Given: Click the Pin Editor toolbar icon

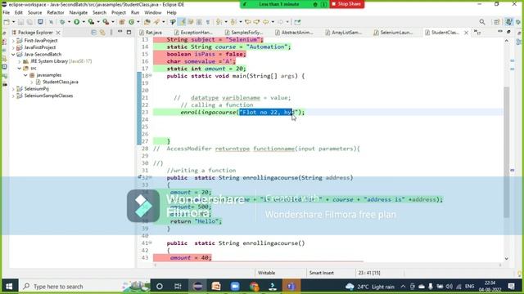Looking at the screenshot, I should (297, 22).
